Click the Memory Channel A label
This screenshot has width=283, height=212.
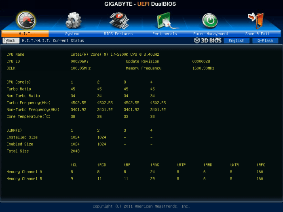[24, 172]
